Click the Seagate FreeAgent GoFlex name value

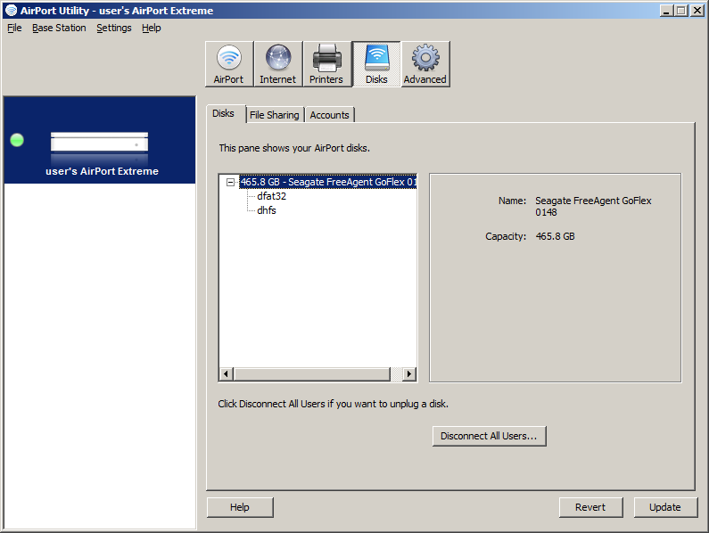pos(593,206)
